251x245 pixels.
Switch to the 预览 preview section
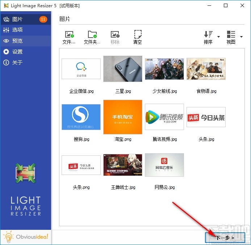(x=26, y=41)
